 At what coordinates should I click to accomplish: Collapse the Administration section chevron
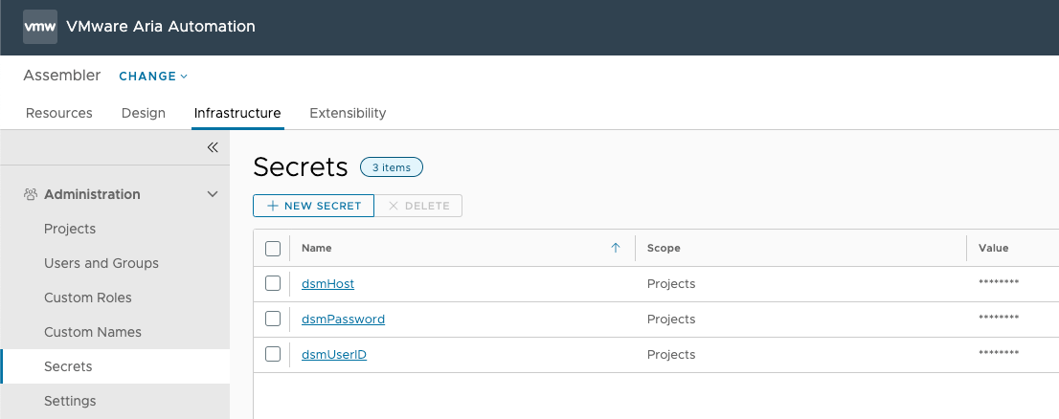pos(213,194)
